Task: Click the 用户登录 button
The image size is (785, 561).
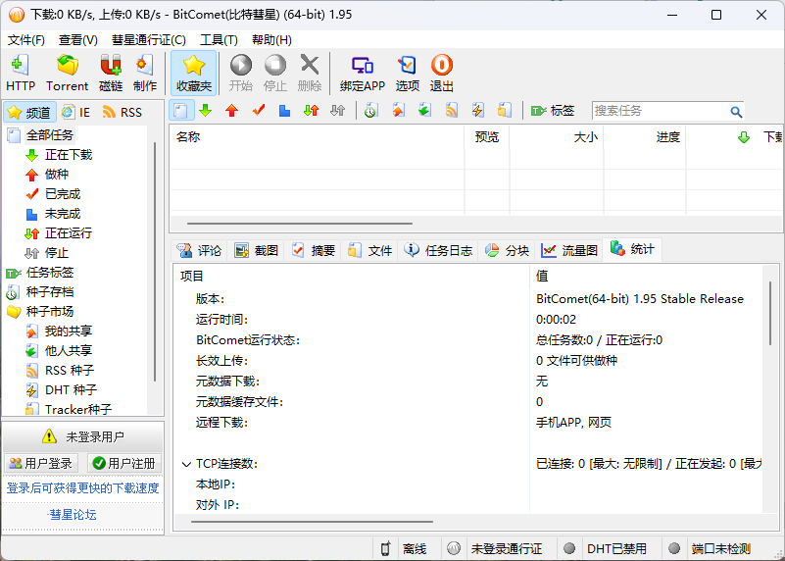Action: click(x=41, y=463)
